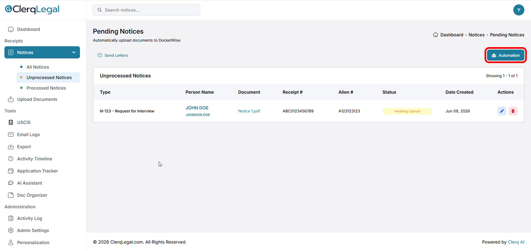This screenshot has width=531, height=251.
Task: Click the cloud icon on Automation button
Action: (x=494, y=55)
